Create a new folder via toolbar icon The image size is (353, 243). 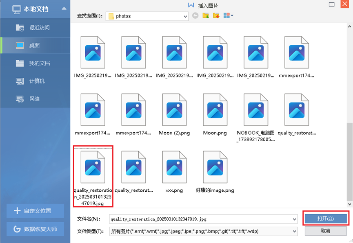pos(216,16)
